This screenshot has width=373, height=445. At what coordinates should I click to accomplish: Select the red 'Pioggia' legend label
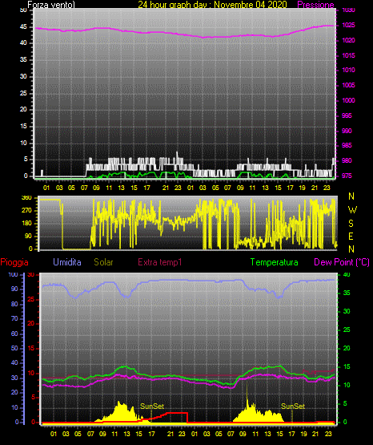14,262
